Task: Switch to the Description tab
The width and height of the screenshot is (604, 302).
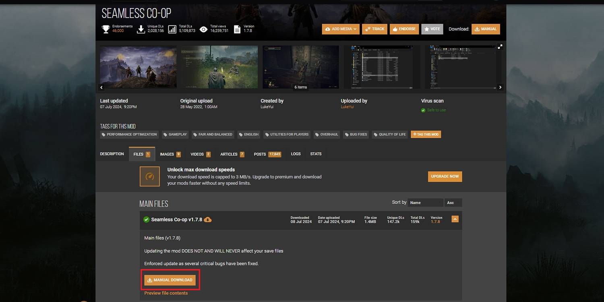Action: (112, 154)
